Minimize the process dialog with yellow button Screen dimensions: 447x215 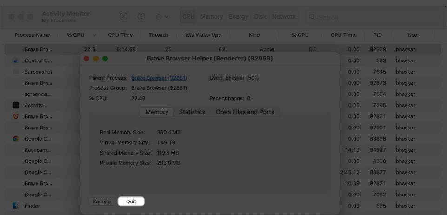[x=96, y=59]
